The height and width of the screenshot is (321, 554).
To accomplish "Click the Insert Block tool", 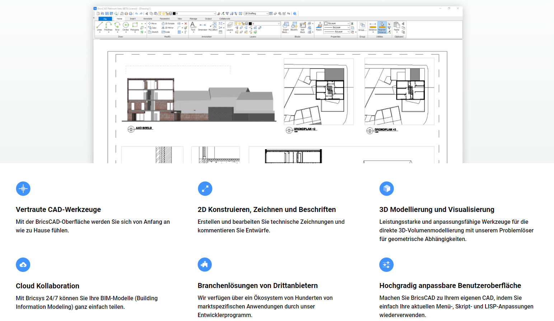I will (286, 27).
